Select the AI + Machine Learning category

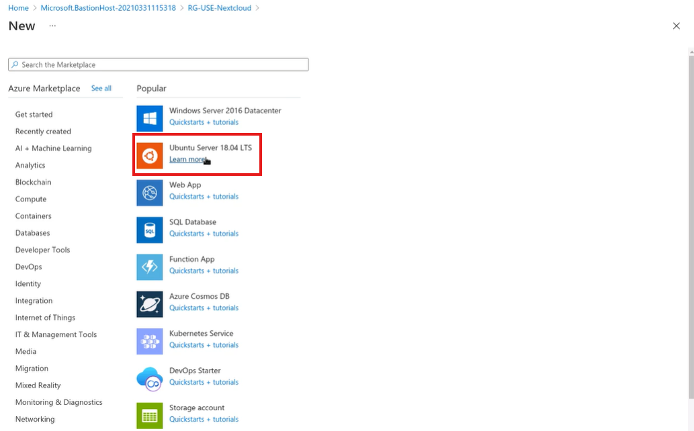(54, 148)
